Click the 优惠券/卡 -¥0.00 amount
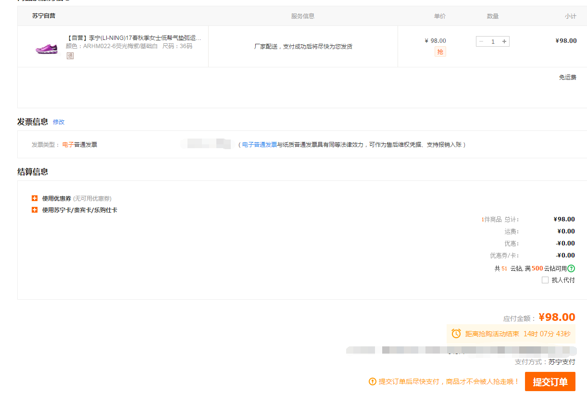The height and width of the screenshot is (394, 587). [x=565, y=255]
